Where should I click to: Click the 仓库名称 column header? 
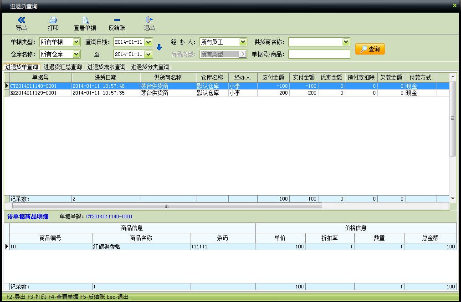point(212,77)
